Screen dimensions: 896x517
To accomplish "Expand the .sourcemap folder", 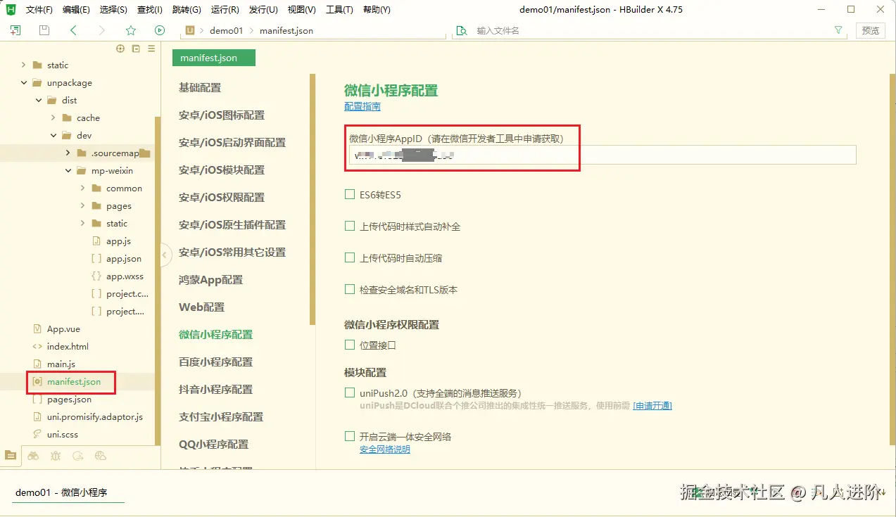I will point(68,153).
